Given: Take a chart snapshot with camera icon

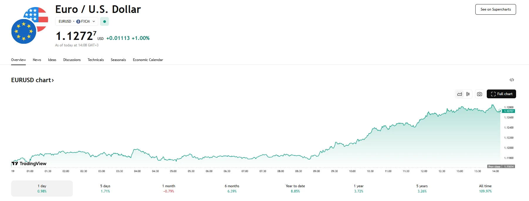Looking at the screenshot, I should coord(479,94).
